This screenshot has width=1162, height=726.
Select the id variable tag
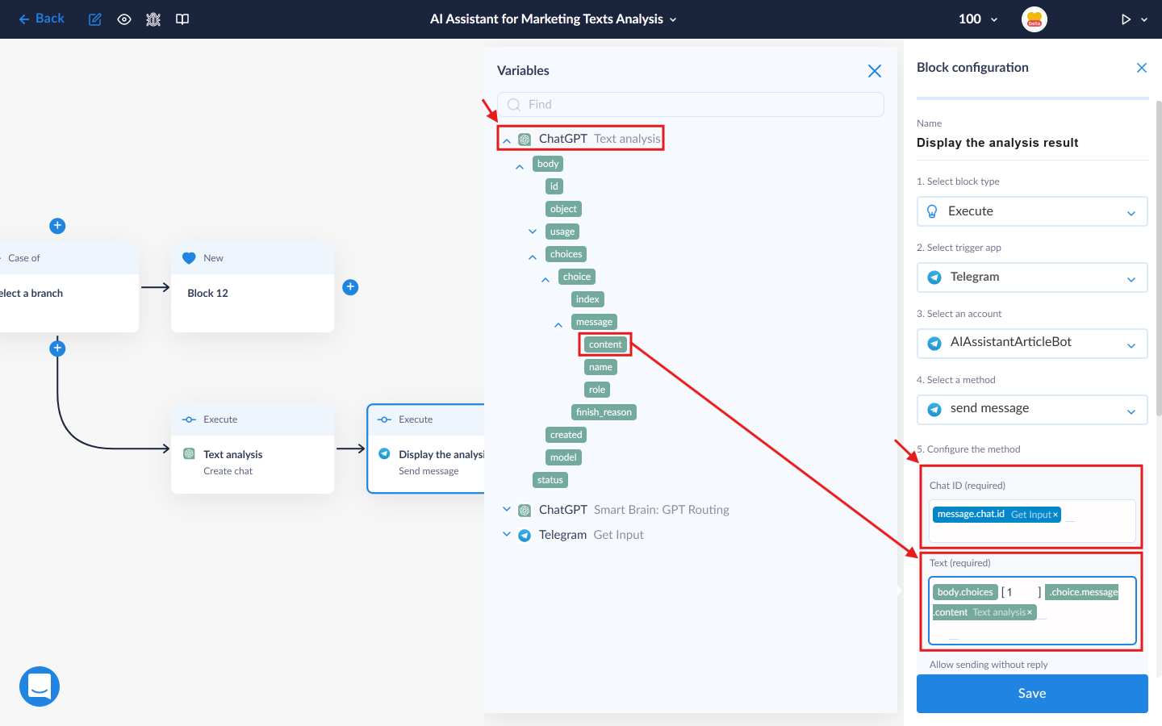click(x=554, y=186)
